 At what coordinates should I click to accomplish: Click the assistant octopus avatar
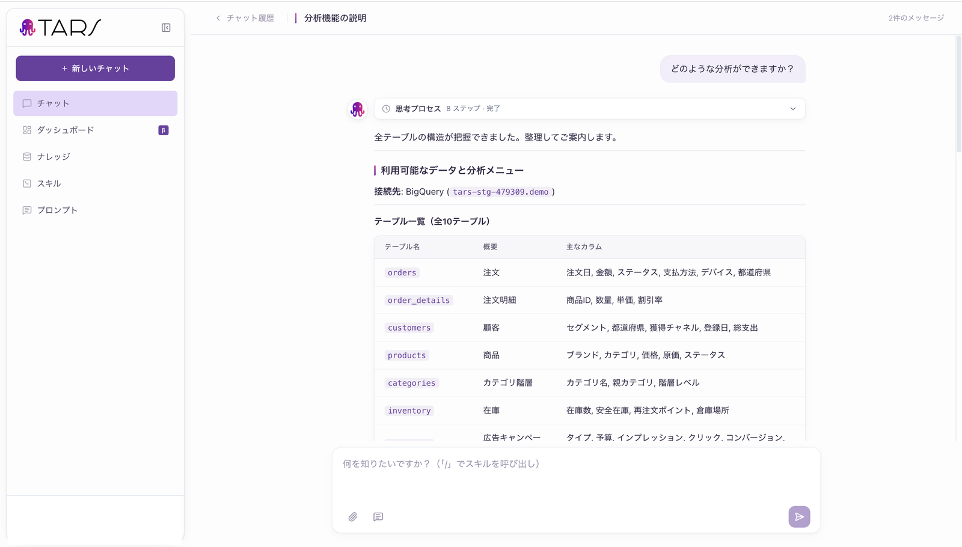[358, 109]
